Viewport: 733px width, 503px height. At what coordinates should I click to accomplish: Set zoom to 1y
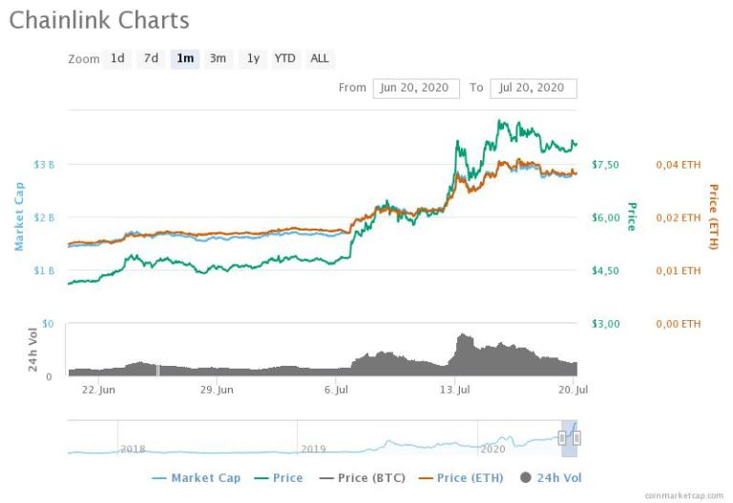(253, 59)
